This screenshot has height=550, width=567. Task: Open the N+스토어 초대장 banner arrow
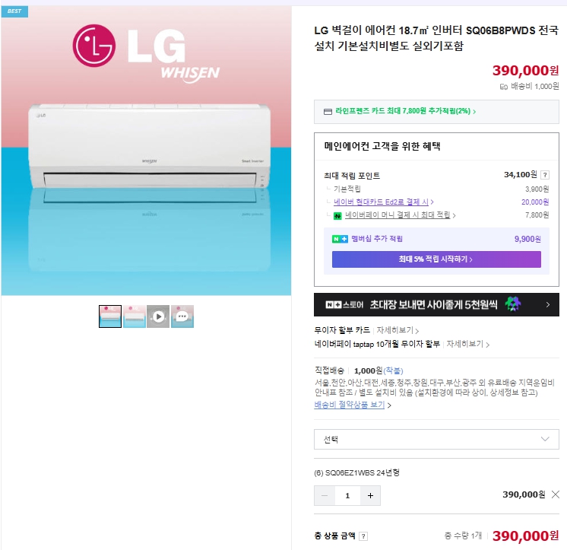(547, 305)
